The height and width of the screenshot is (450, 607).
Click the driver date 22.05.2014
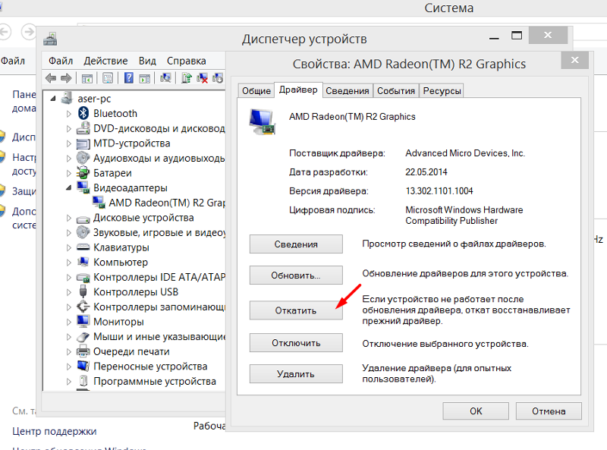426,172
